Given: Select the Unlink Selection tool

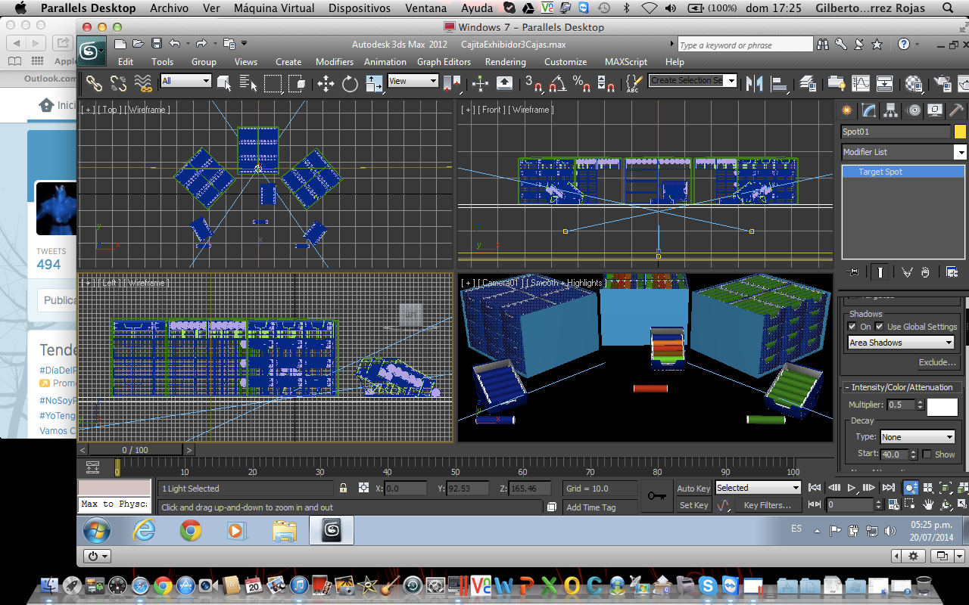Looking at the screenshot, I should pyautogui.click(x=118, y=83).
